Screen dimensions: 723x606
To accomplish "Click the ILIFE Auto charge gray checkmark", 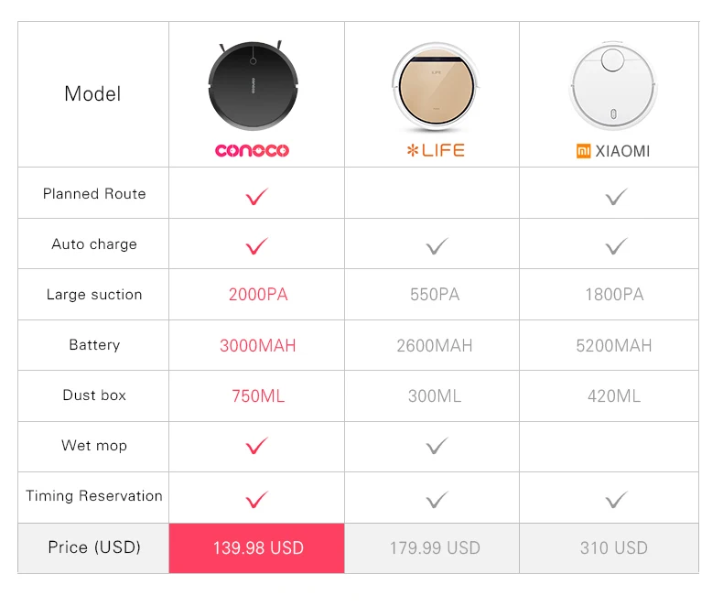I will coord(437,246).
